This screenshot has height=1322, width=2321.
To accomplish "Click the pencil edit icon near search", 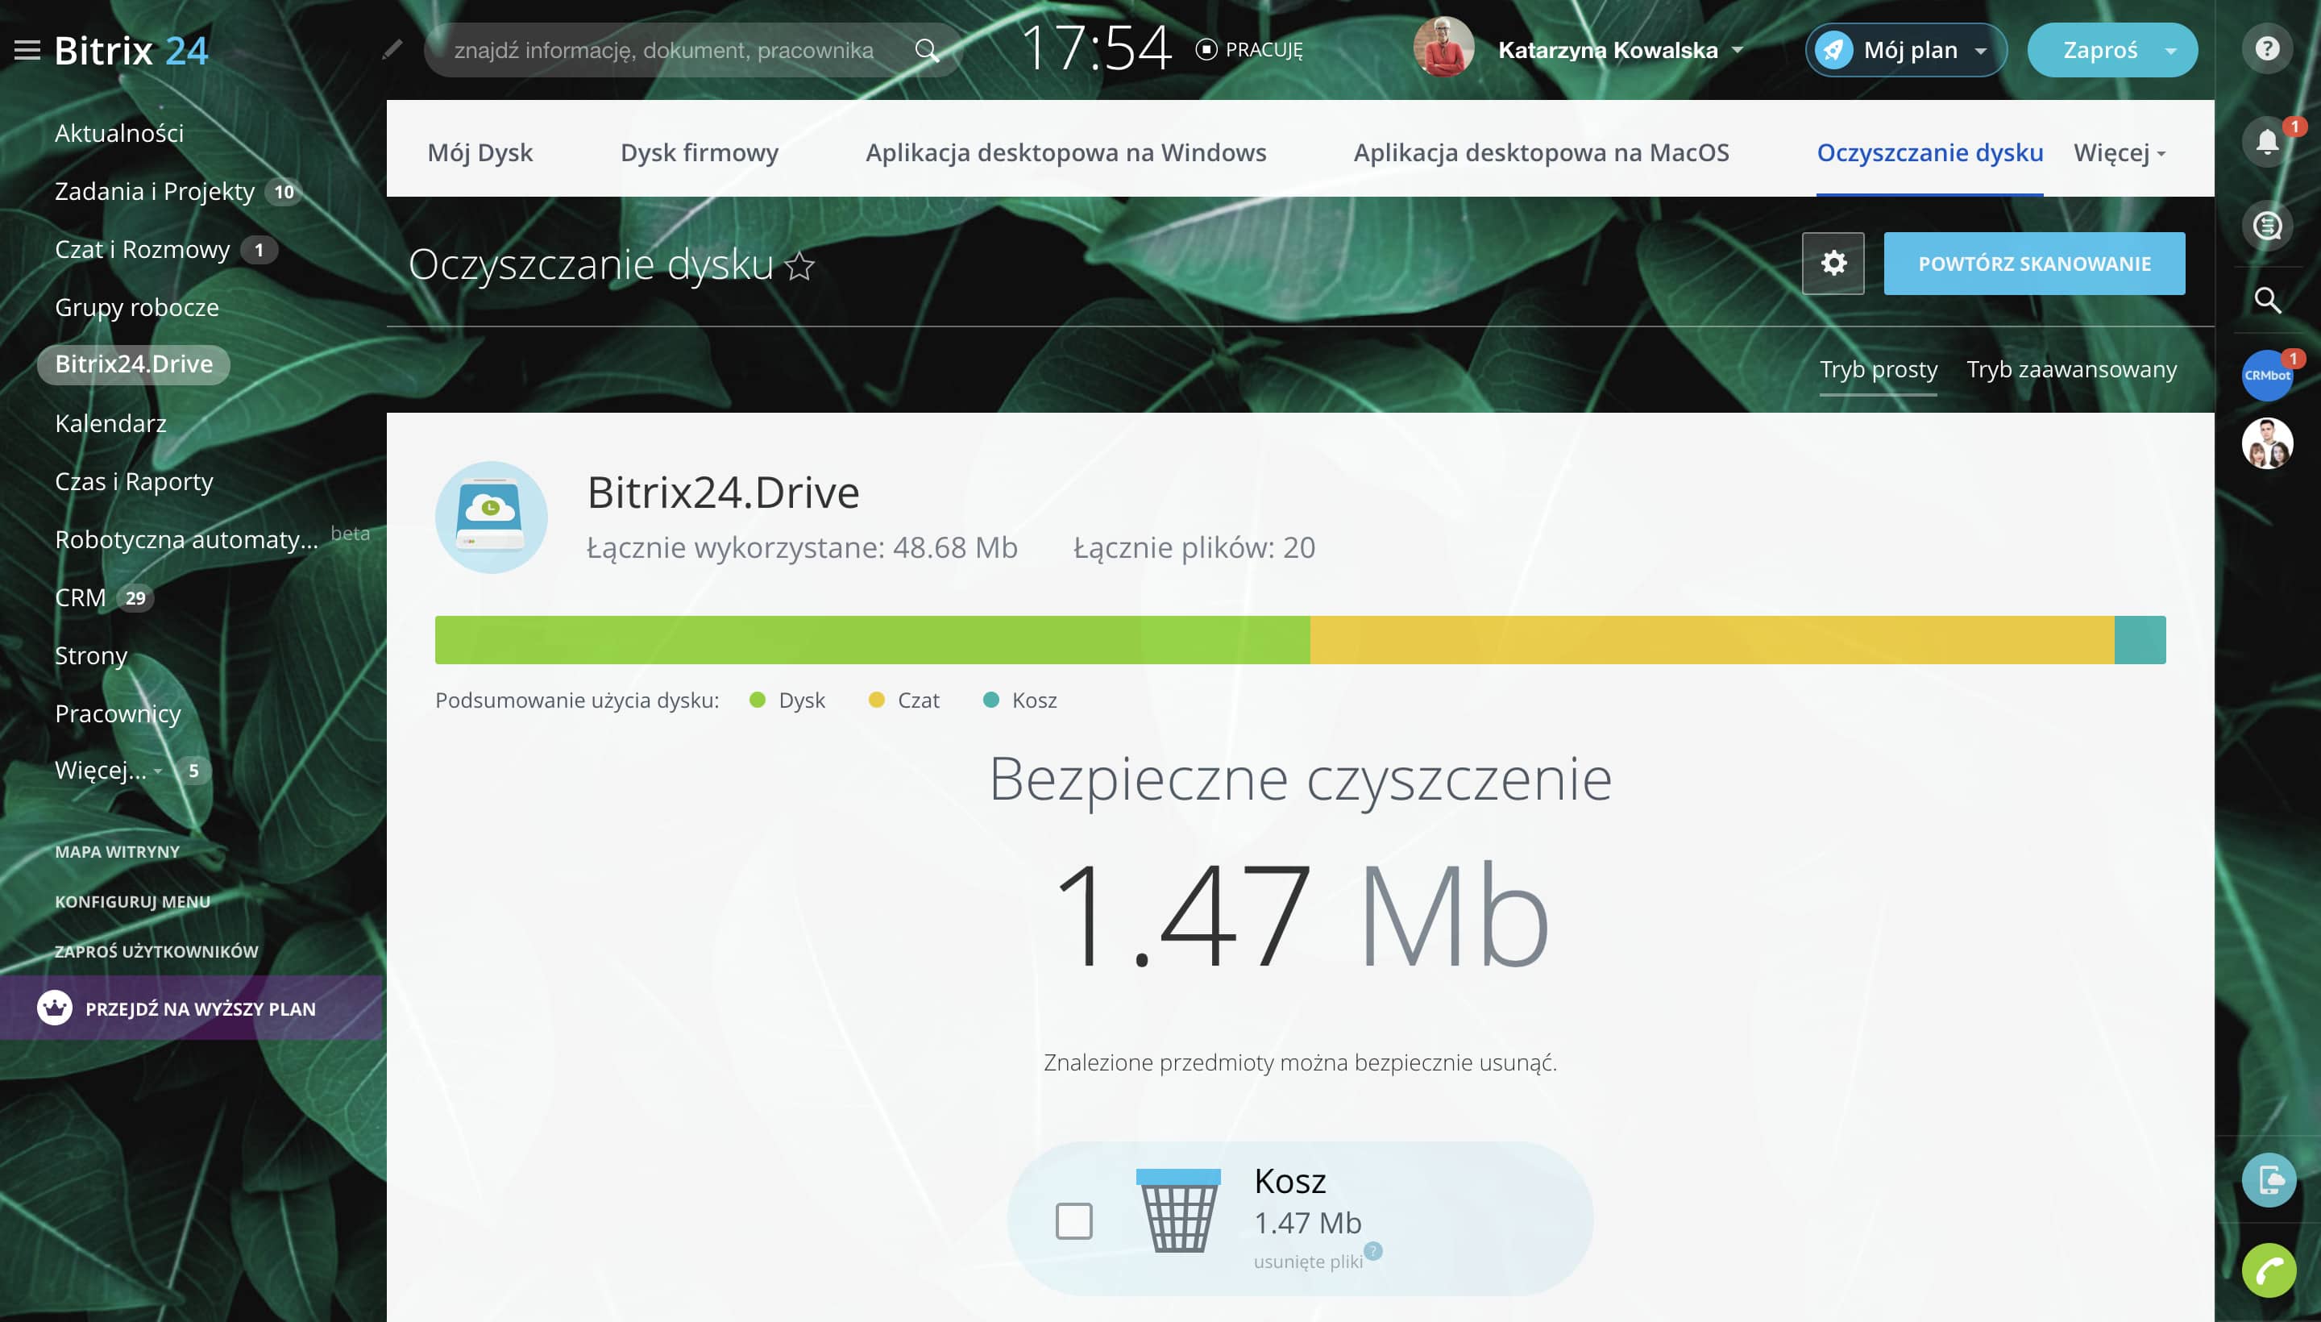I will [x=392, y=50].
